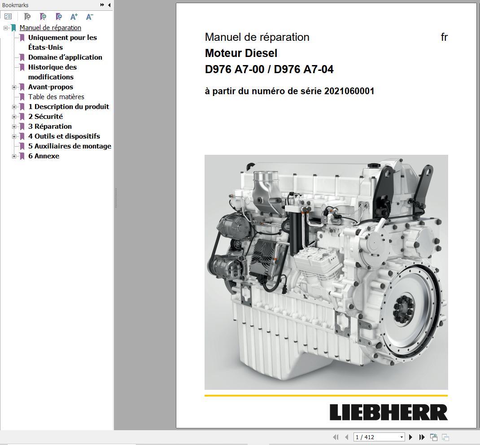
Task: Open the Table des matières bookmark
Action: (57, 97)
